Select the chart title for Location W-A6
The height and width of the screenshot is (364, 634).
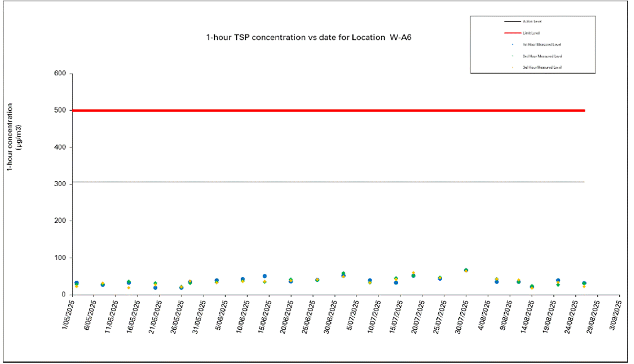pos(309,38)
